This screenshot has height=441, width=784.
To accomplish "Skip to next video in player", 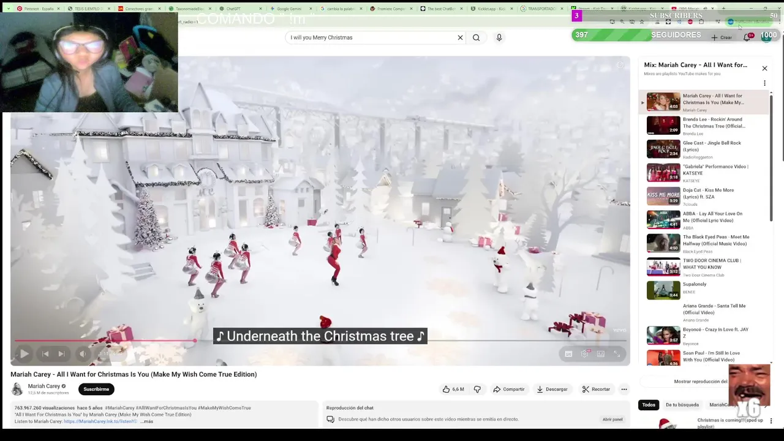I will 61,353.
